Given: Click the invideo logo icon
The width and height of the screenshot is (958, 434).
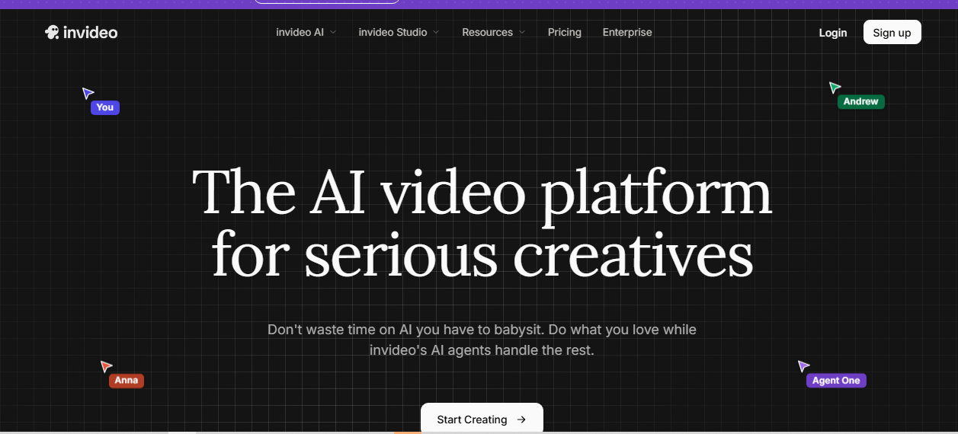Looking at the screenshot, I should [52, 32].
